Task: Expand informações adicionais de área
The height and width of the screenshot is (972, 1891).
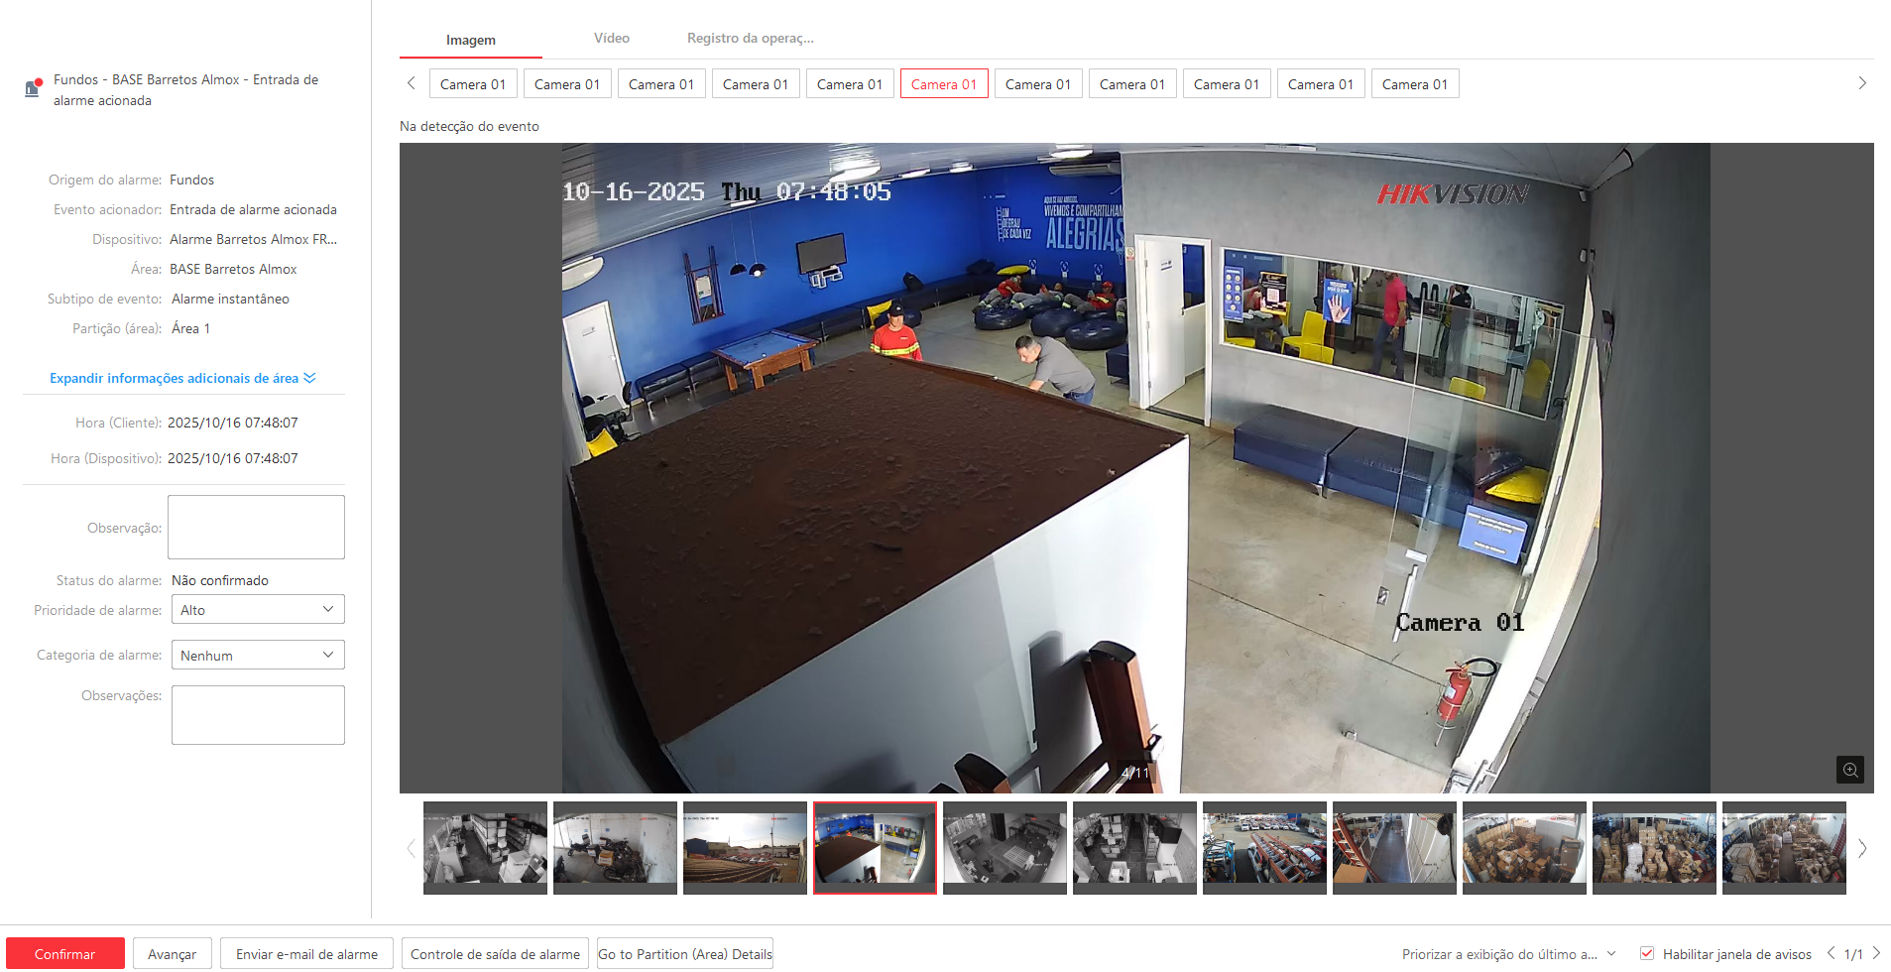Action: [x=182, y=378]
